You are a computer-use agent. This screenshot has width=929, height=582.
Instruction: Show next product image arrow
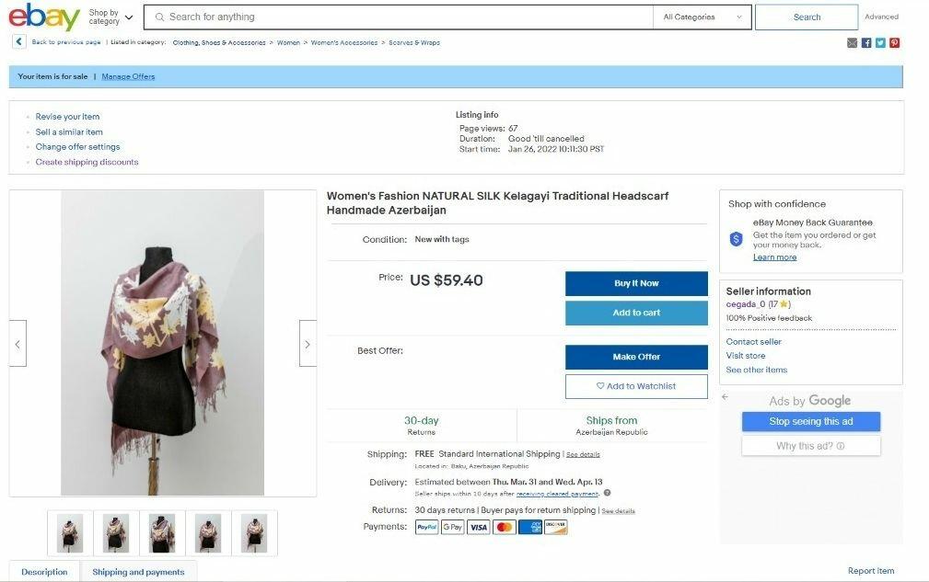[308, 344]
